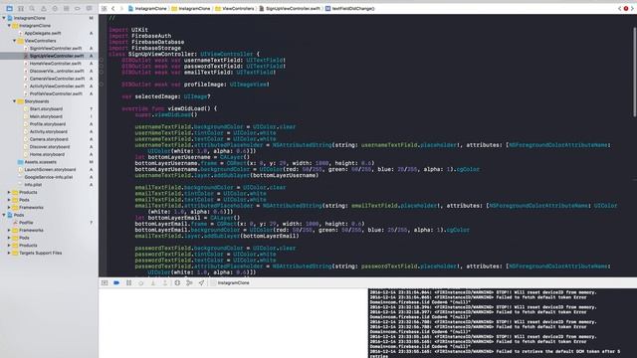This screenshot has width=637, height=358.
Task: Click InstagramClone project in jump bar
Action: point(147,8)
